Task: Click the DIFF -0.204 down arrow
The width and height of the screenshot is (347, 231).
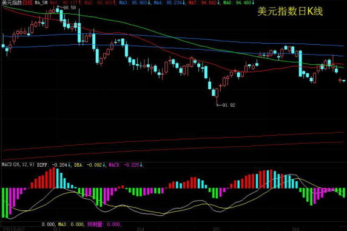Action: [69, 165]
